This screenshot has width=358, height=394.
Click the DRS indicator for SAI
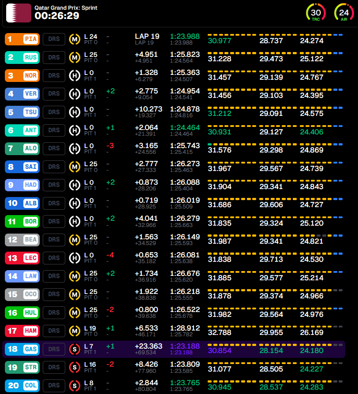54,167
